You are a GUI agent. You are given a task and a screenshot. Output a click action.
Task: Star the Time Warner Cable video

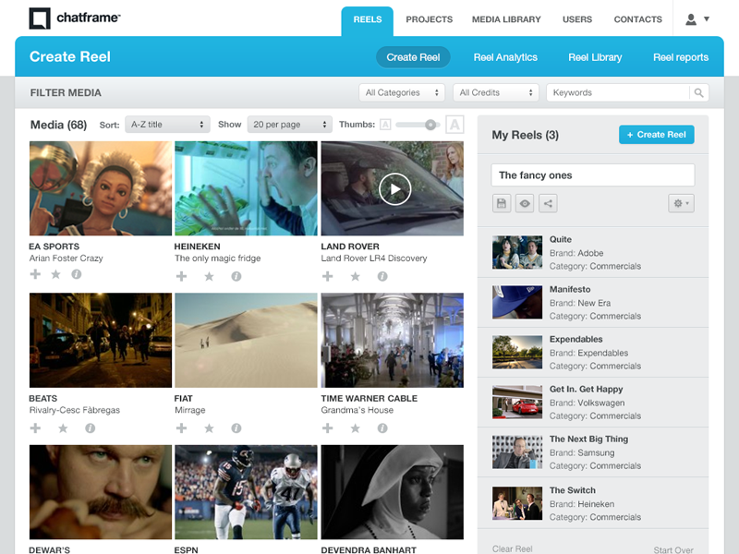356,428
